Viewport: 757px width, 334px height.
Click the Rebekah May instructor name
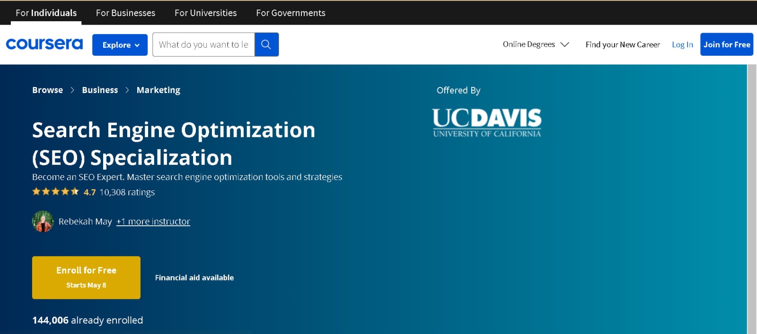(x=85, y=221)
